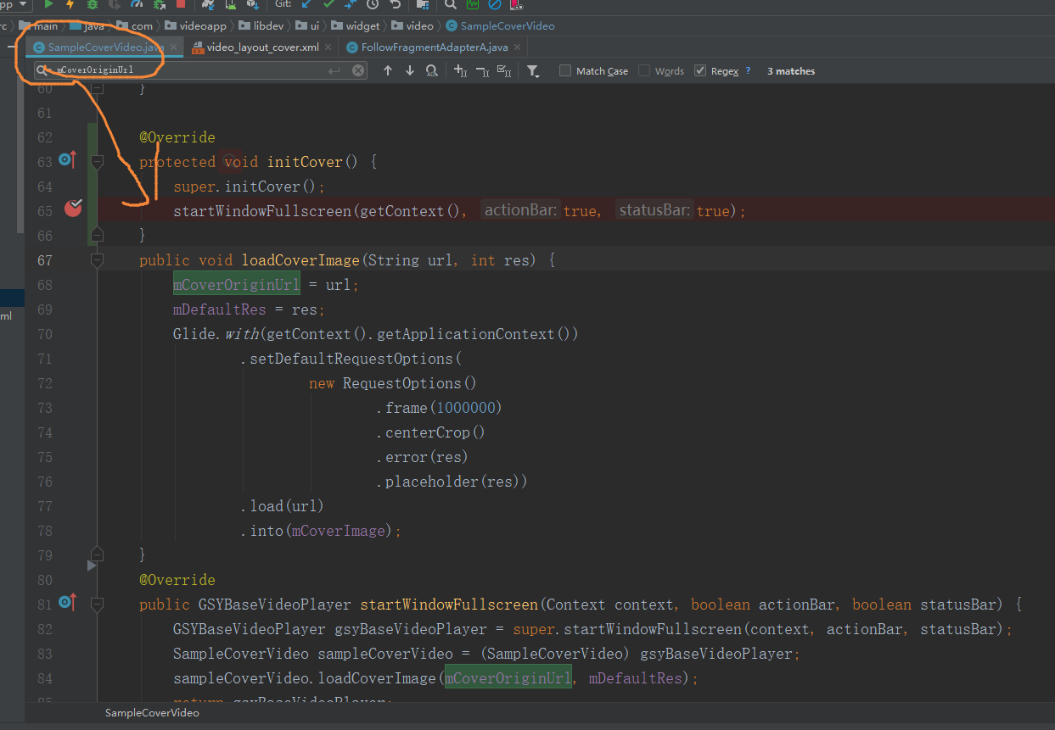Open the widget breadcrumb folder

tap(360, 25)
